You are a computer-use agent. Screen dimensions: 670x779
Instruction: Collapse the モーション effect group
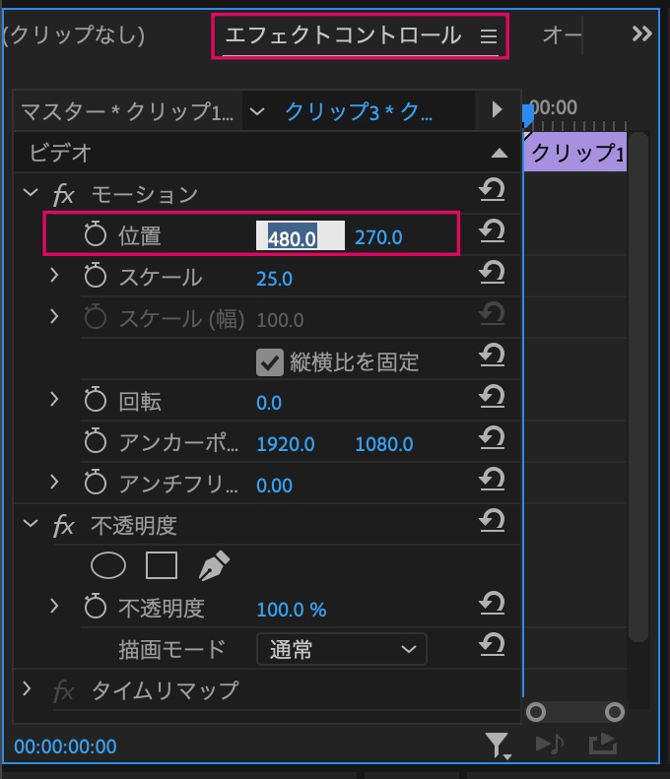point(31,192)
